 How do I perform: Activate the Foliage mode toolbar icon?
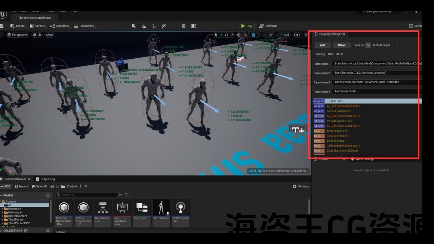[x=154, y=26]
